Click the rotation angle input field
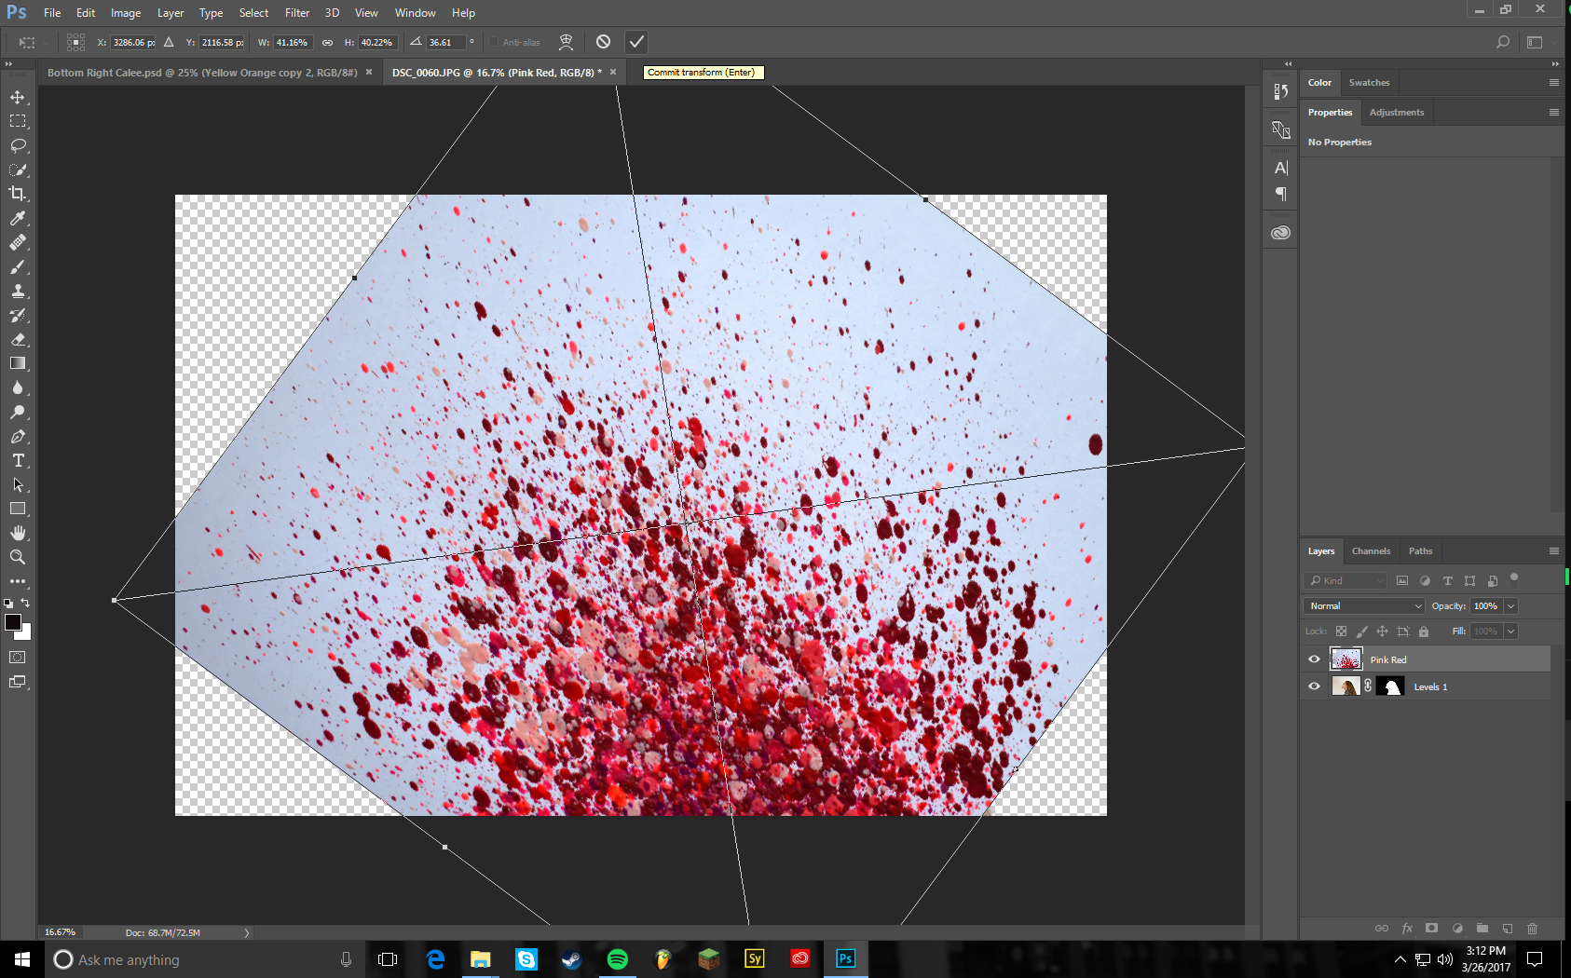 point(446,42)
